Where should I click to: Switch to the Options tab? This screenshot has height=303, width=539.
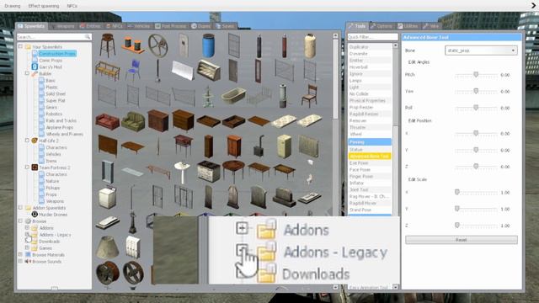[x=382, y=26]
